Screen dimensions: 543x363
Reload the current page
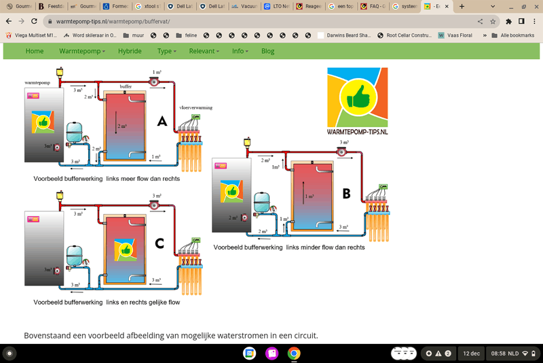point(34,21)
